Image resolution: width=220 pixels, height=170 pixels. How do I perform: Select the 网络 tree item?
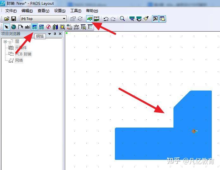pos(19,60)
